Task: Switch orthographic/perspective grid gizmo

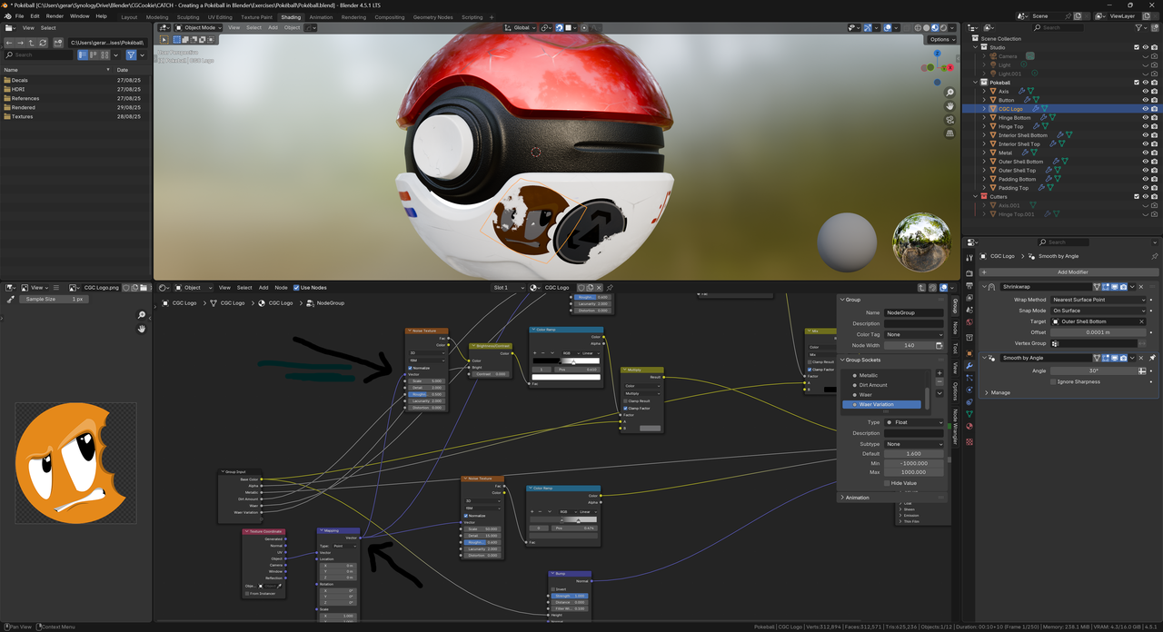Action: [x=949, y=133]
